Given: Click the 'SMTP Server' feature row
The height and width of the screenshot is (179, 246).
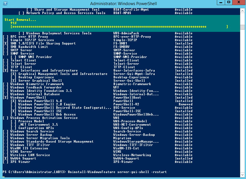Looking at the screenshot, I should (98, 50).
